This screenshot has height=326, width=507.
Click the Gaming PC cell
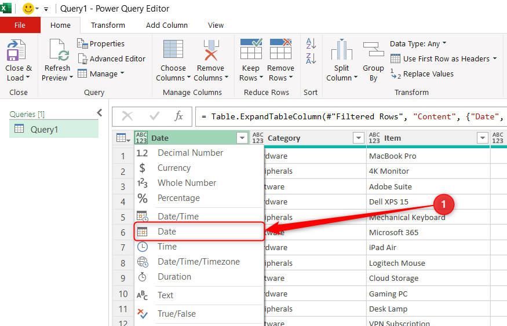(x=428, y=294)
